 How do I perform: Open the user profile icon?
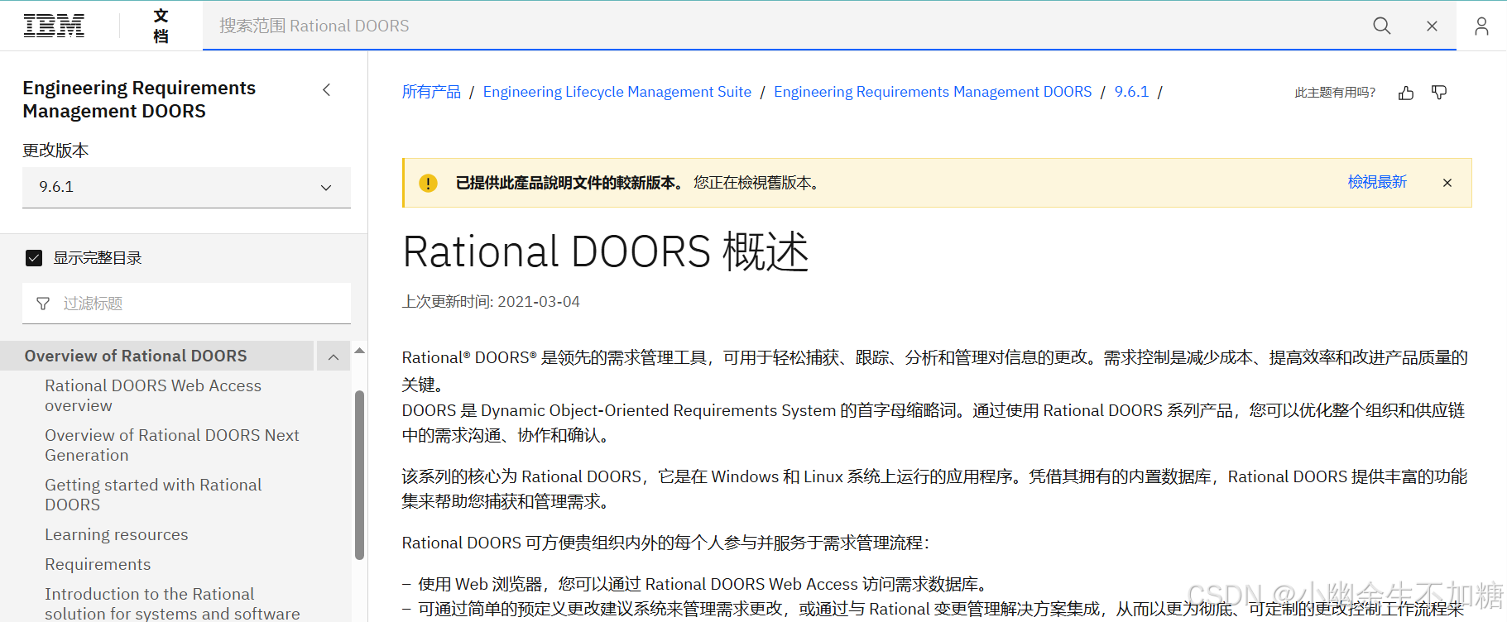click(x=1481, y=26)
